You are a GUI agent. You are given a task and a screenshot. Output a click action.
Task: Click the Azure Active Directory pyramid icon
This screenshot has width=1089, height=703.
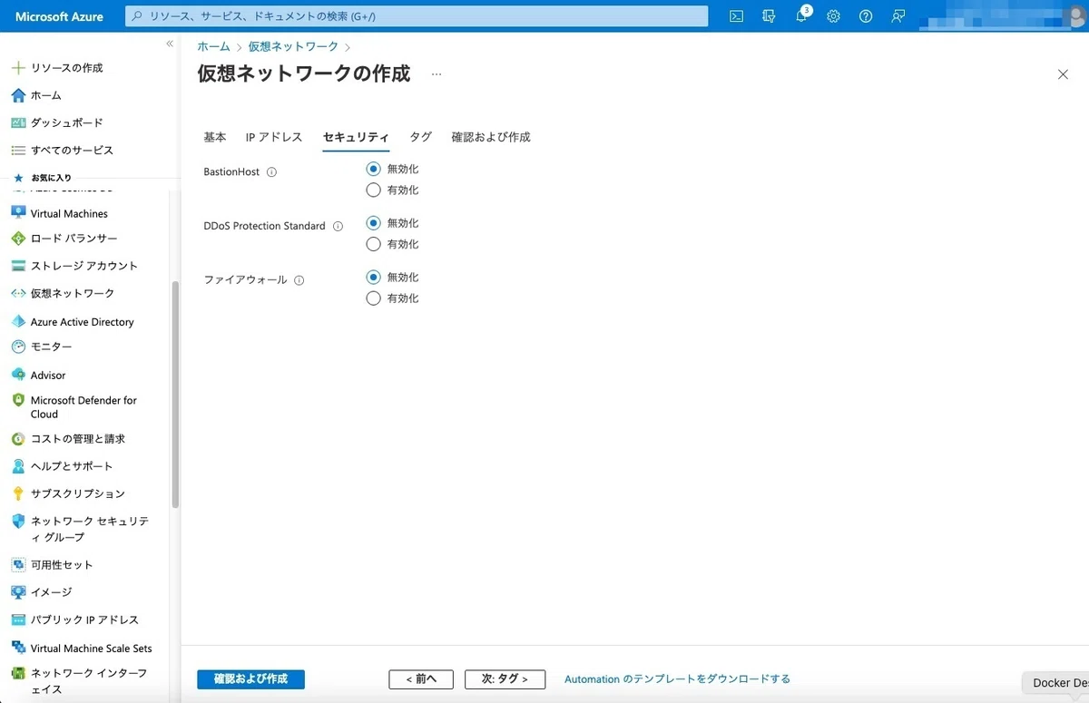click(x=18, y=322)
